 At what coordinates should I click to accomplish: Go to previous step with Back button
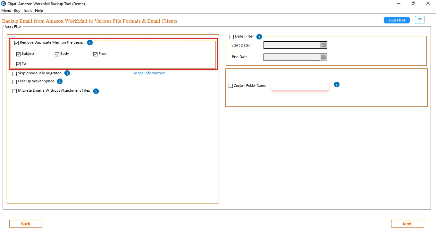(x=26, y=224)
